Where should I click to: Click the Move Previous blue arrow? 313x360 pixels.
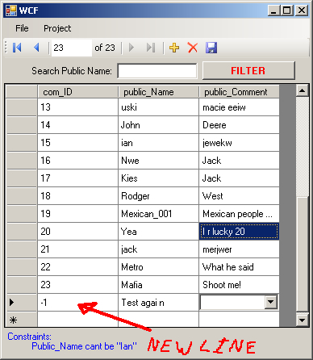click(x=37, y=48)
